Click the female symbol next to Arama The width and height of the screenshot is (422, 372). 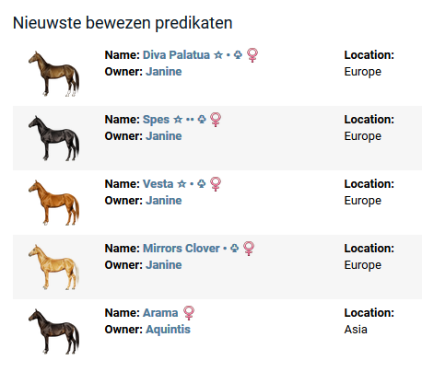[x=189, y=313]
